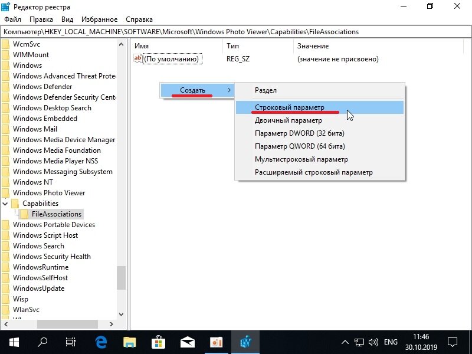This screenshot has width=472, height=354.
Task: Select the (По умолчанию) value entry
Action: click(172, 58)
